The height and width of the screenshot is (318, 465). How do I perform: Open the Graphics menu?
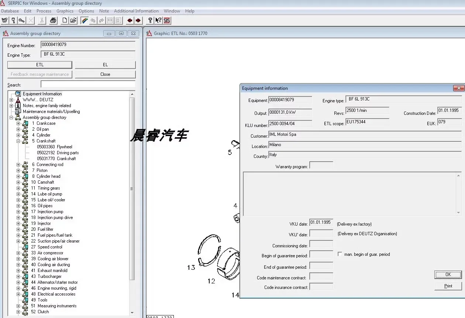coord(65,11)
